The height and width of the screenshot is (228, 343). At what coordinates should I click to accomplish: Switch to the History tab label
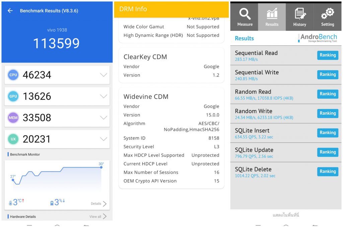300,24
